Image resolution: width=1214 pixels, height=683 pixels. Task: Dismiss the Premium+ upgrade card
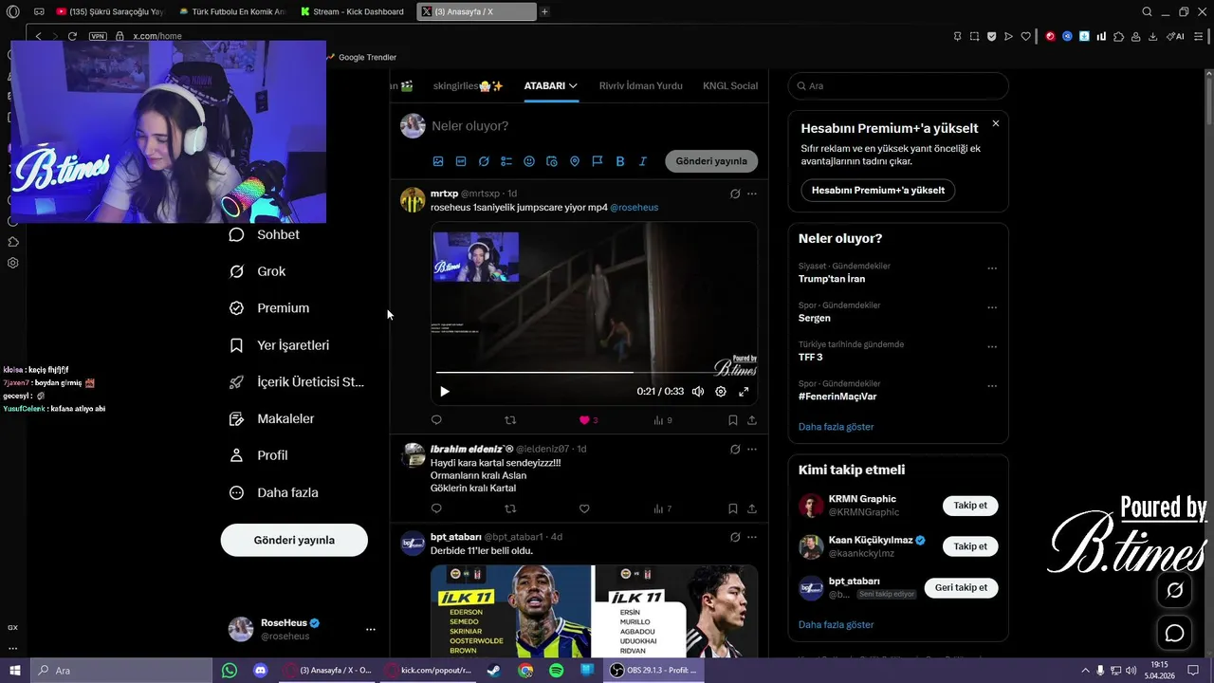(x=996, y=123)
